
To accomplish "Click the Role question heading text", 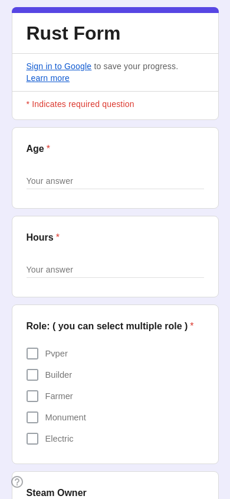I will click(x=107, y=326).
